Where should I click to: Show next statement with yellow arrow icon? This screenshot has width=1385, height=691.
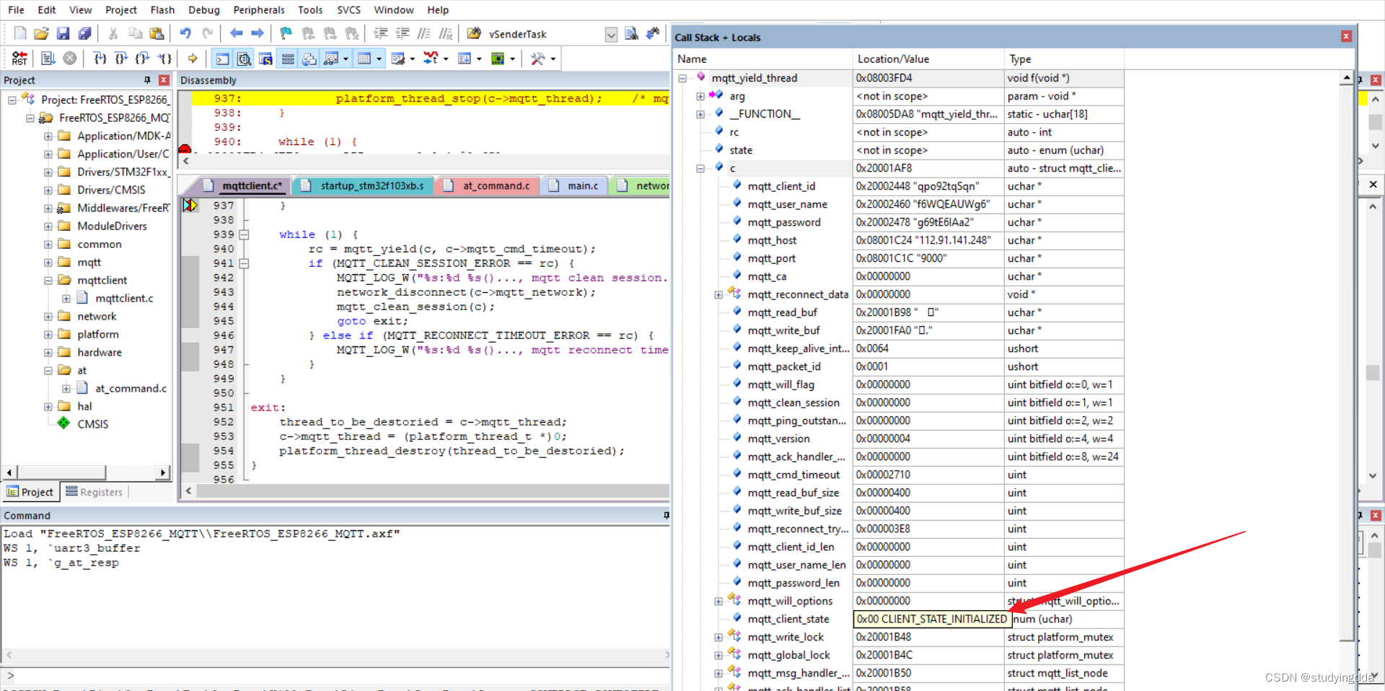193,58
